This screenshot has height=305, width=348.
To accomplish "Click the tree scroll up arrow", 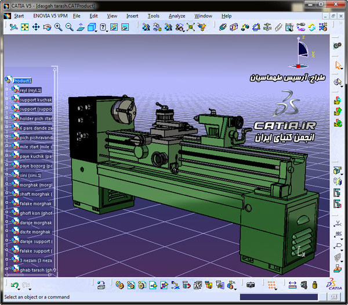I will tap(55, 70).
